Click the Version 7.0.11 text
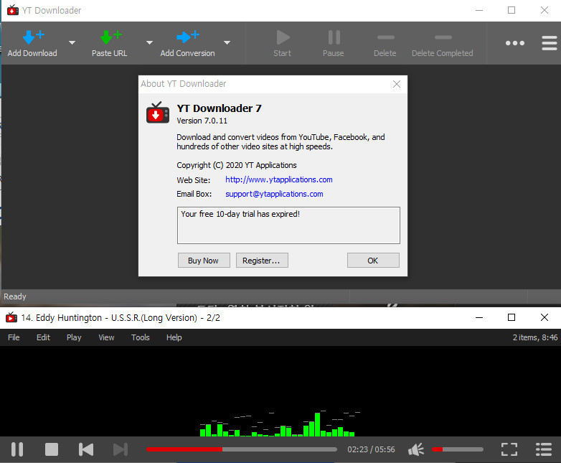This screenshot has width=561, height=463. (202, 121)
